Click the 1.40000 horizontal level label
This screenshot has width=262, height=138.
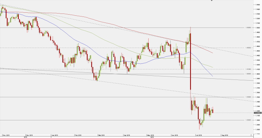(248, 74)
